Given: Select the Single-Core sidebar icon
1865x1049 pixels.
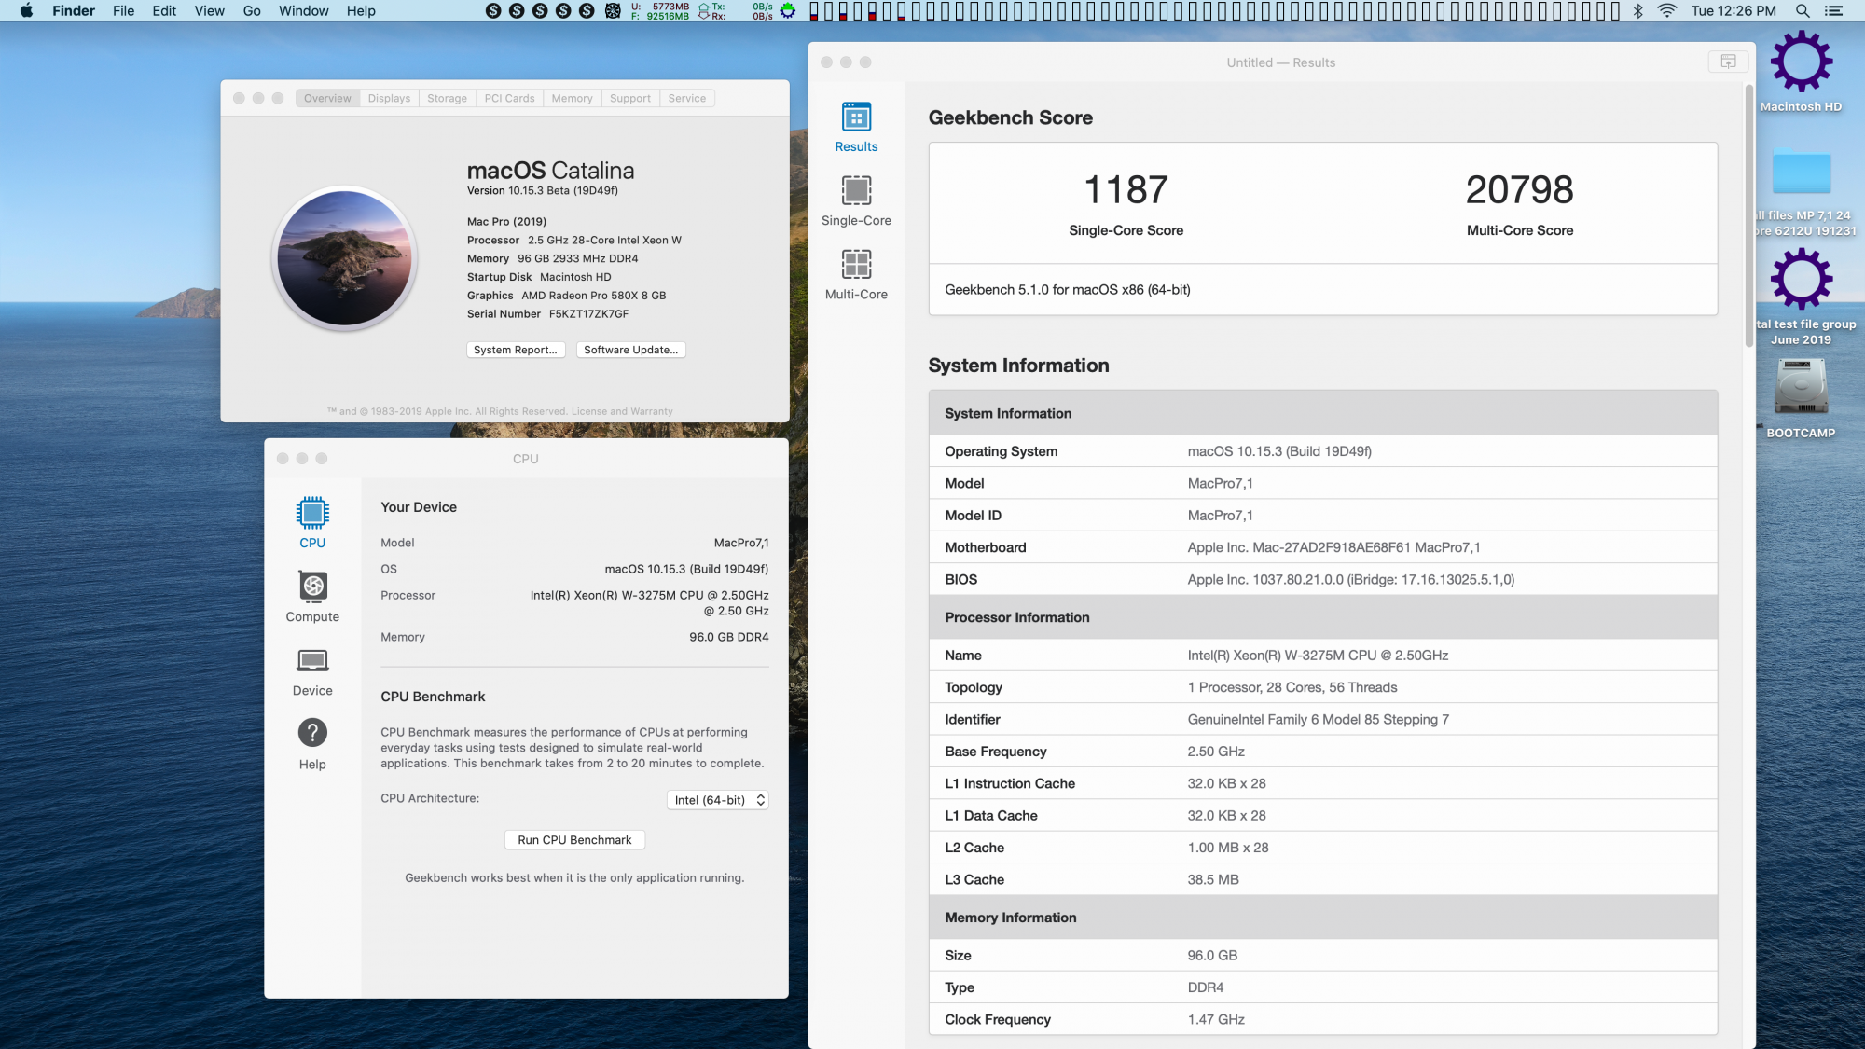Looking at the screenshot, I should (856, 192).
